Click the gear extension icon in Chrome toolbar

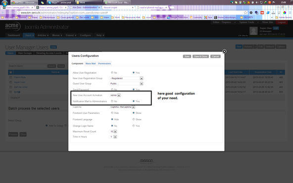coord(251,12)
